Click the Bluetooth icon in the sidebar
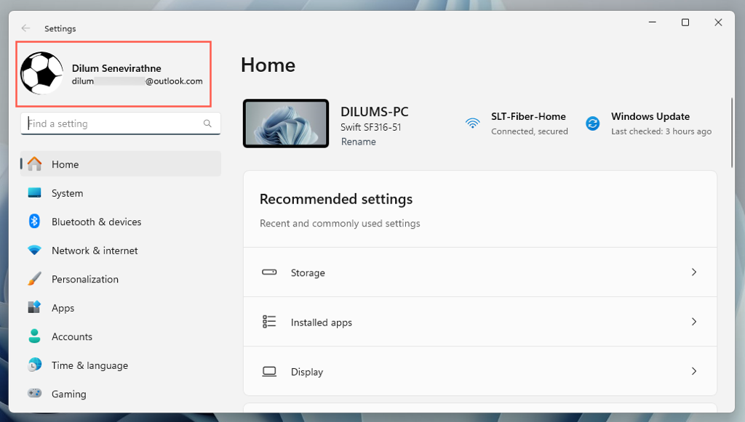 click(x=34, y=222)
